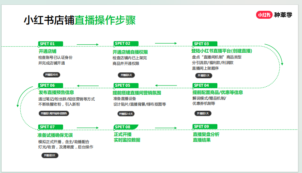Click the slide title 小红书店铺直播操作步骤
This screenshot has height=173, width=302.
[x=80, y=20]
